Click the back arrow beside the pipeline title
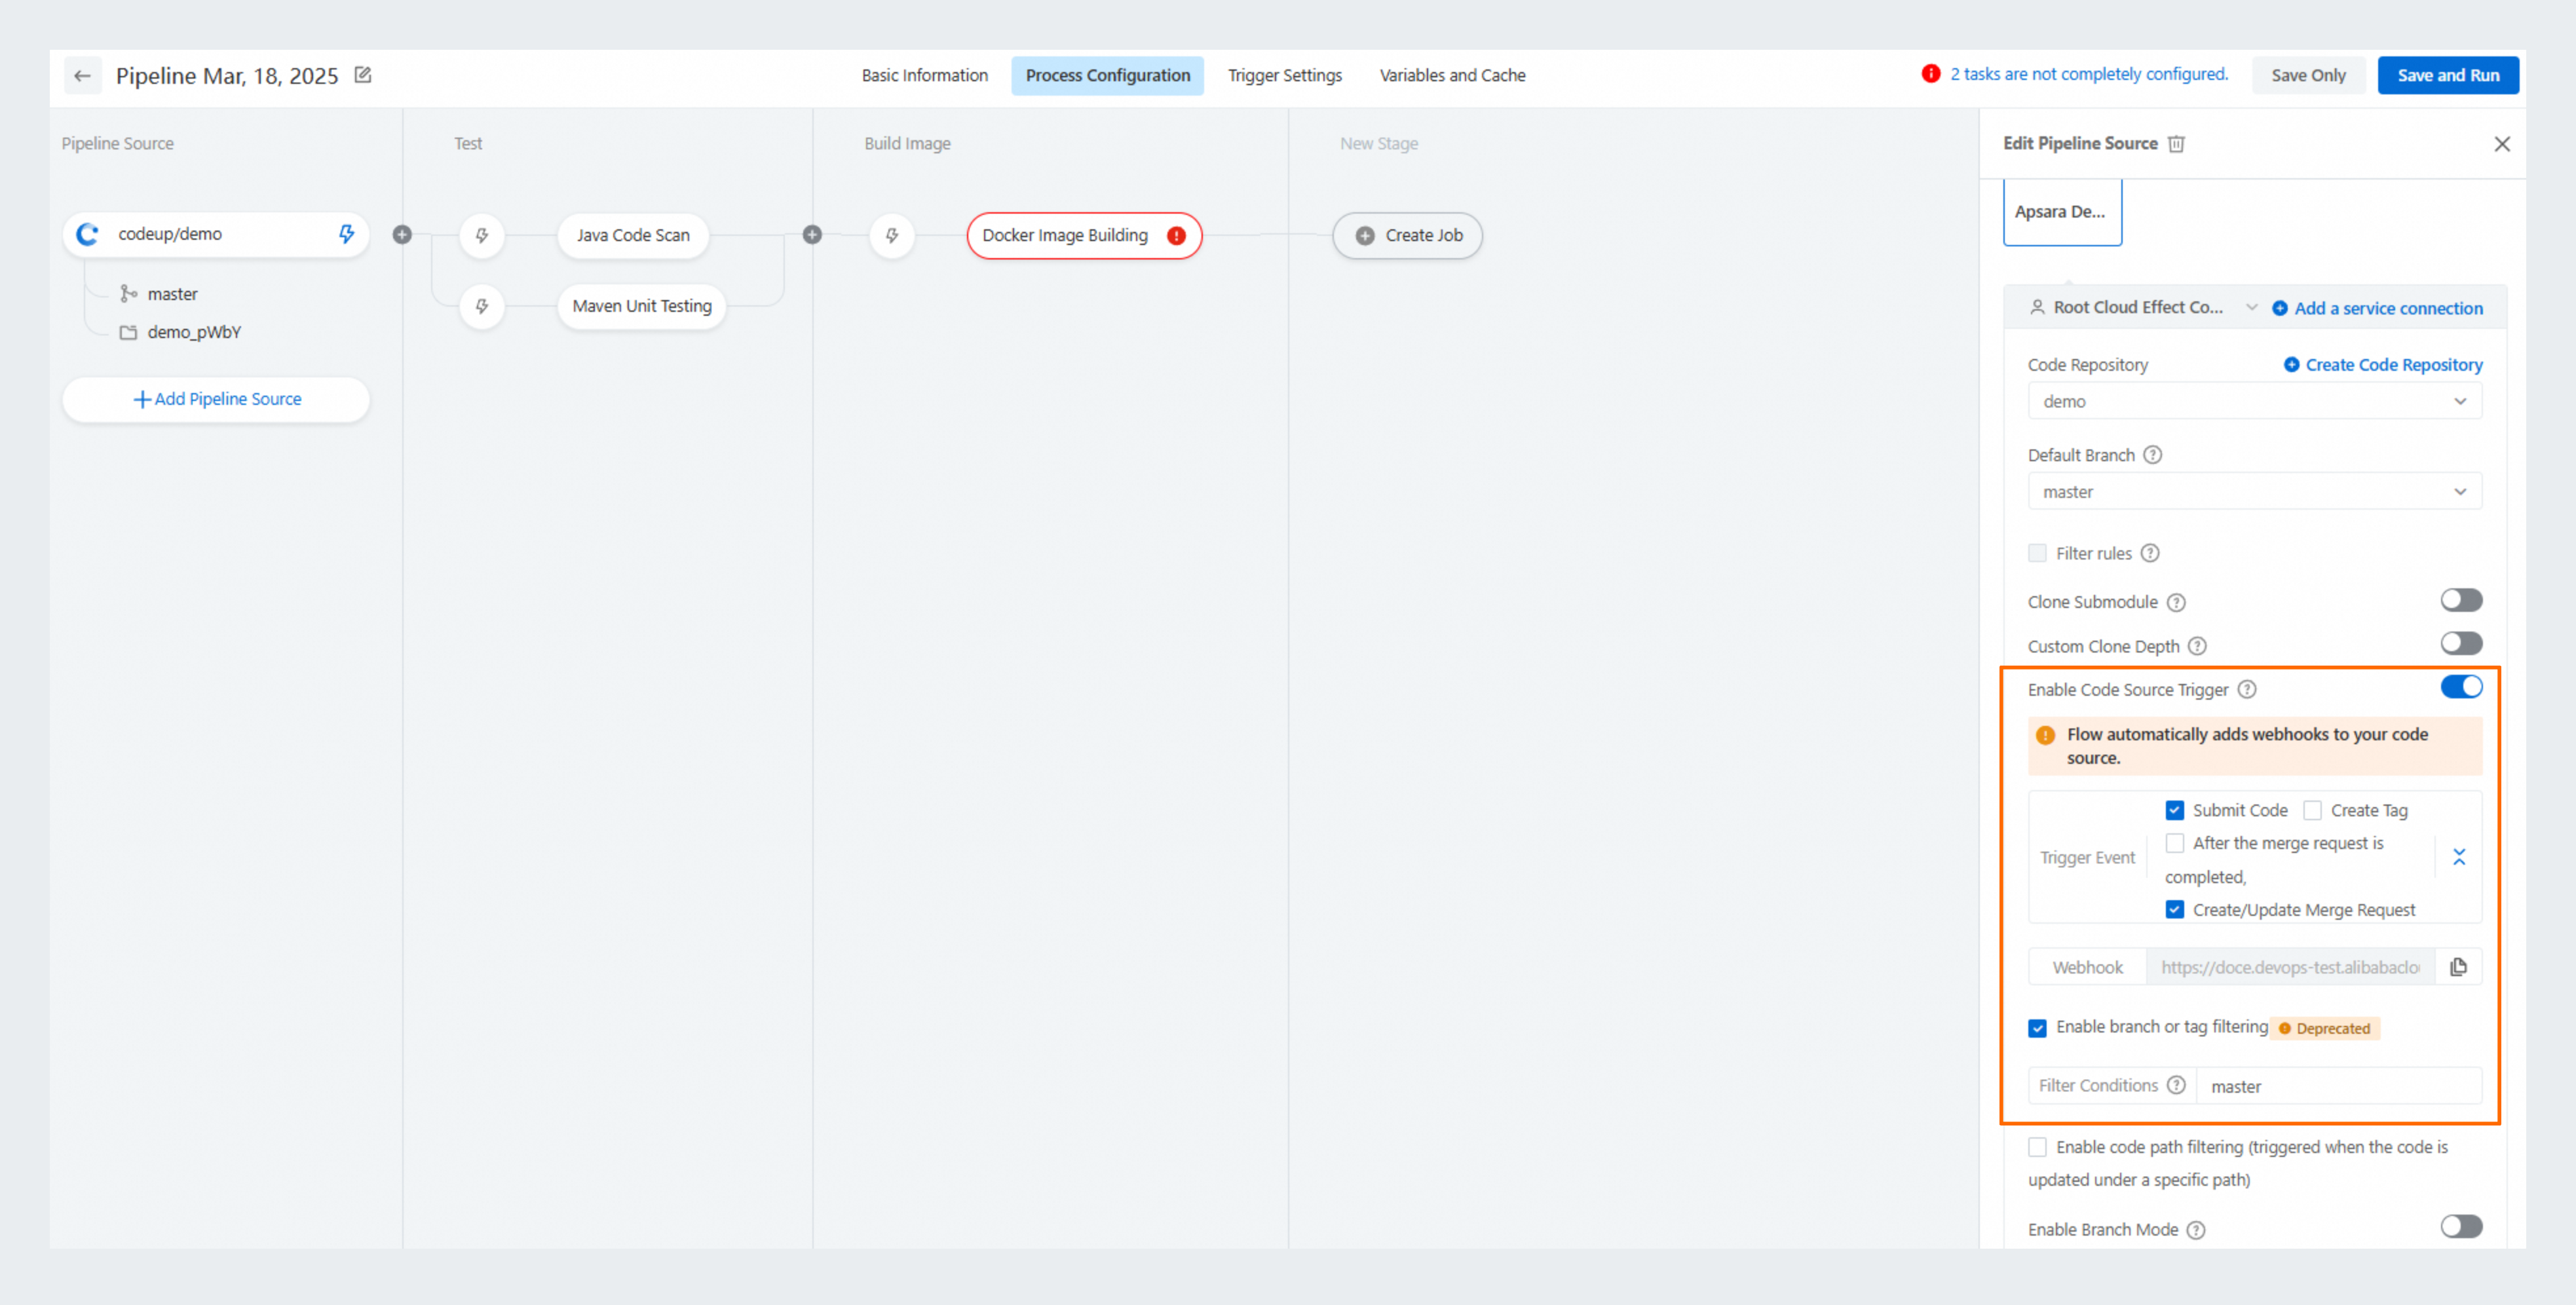 [x=83, y=75]
